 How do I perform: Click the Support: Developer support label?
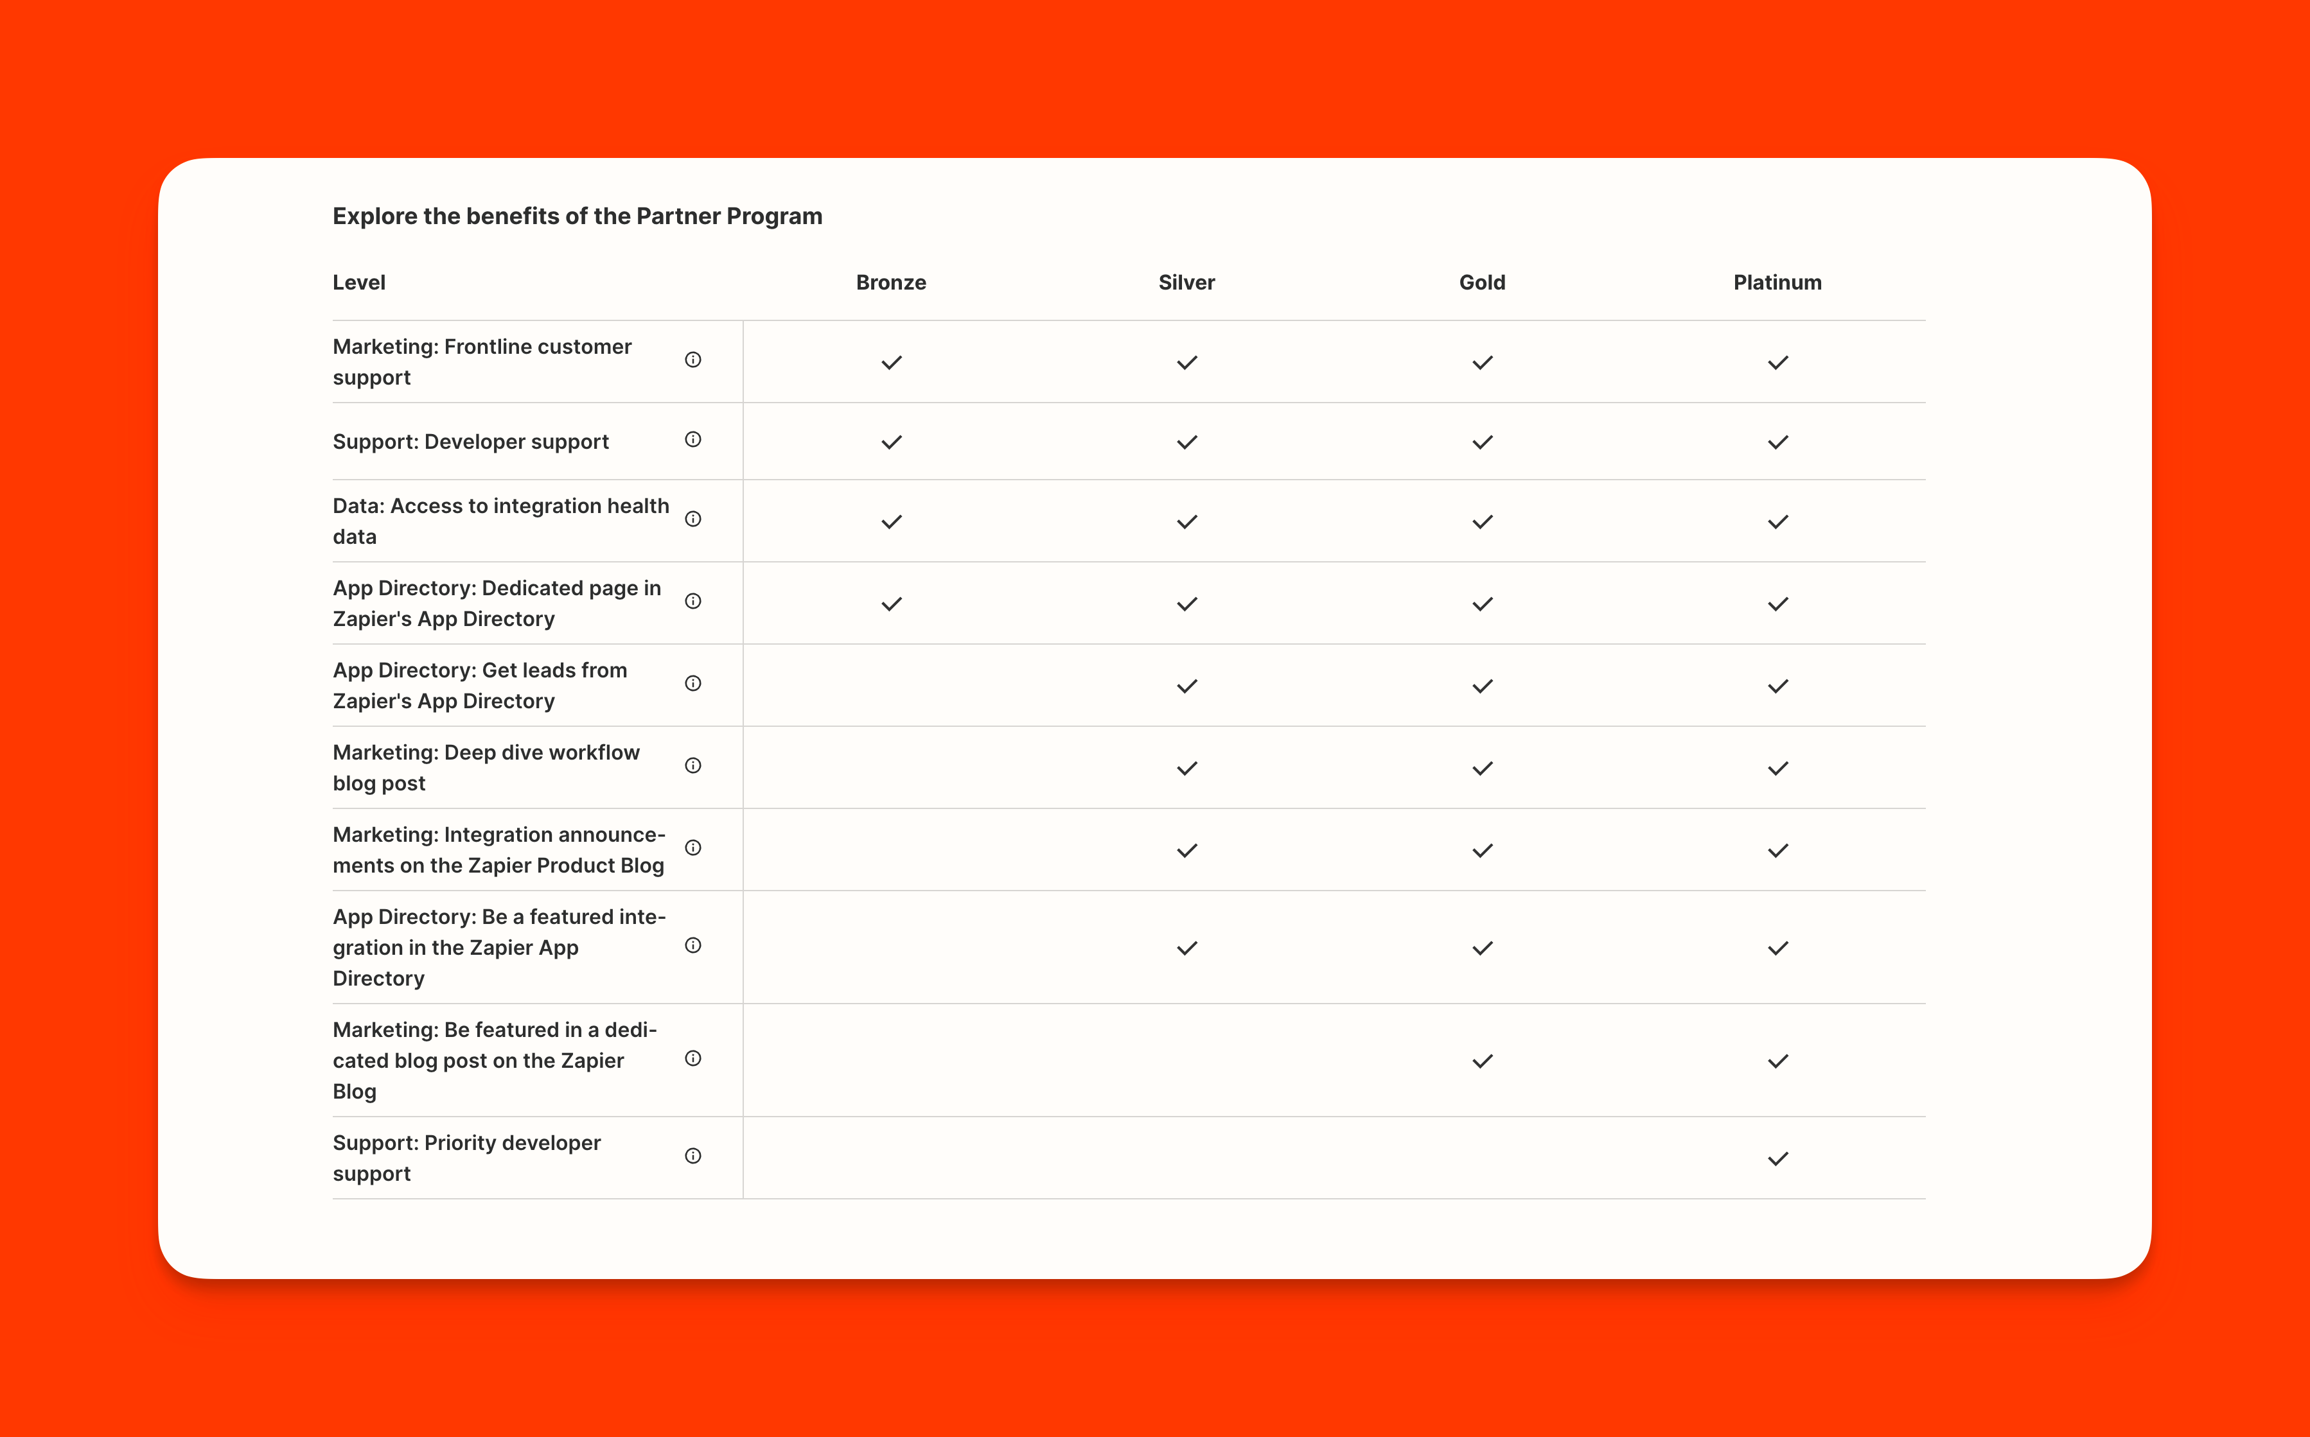click(471, 442)
